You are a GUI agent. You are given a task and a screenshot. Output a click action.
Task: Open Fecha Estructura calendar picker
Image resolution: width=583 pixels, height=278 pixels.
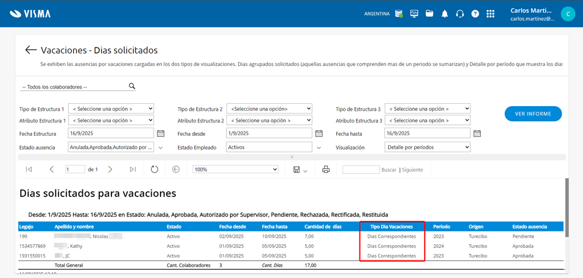click(x=160, y=133)
